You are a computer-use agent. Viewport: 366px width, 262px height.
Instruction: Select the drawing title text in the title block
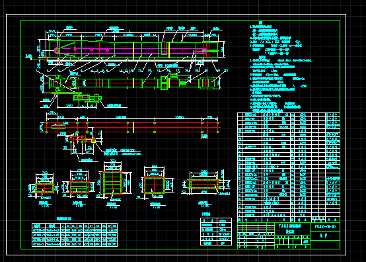coord(289,228)
